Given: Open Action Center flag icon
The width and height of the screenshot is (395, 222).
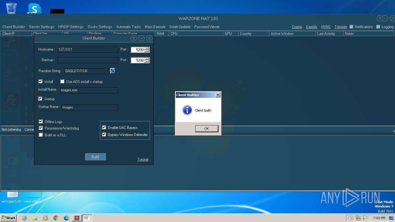Looking at the screenshot, I should point(366,218).
